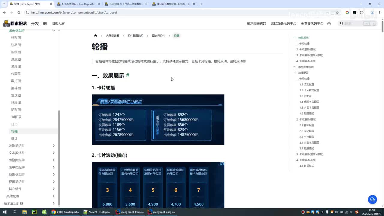Open the 卡片滚动(横向) preview image
The height and width of the screenshot is (216, 384).
158,185
